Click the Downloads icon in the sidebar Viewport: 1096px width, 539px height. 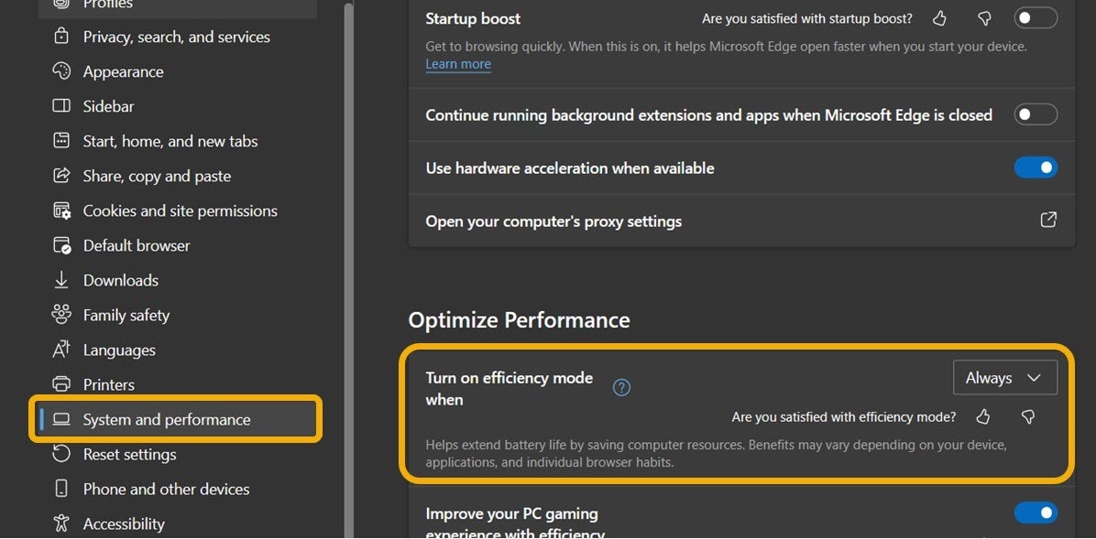tap(60, 280)
